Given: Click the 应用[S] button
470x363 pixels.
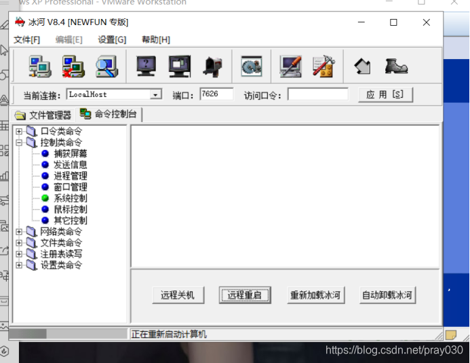Looking at the screenshot, I should click(x=385, y=95).
